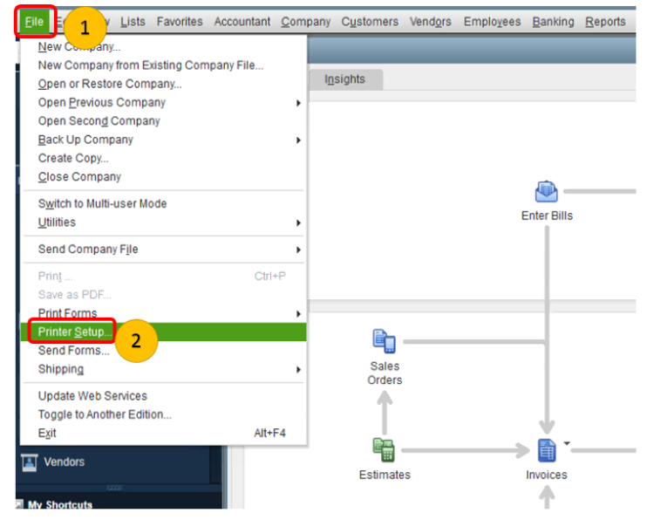Open the File menu
Image resolution: width=647 pixels, height=520 pixels.
[34, 22]
